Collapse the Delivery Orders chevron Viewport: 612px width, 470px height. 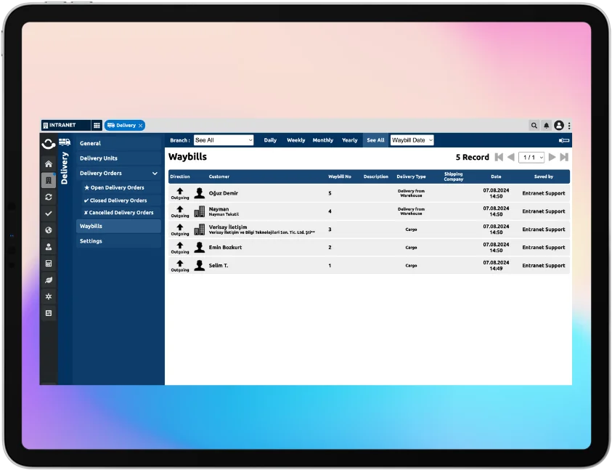155,174
